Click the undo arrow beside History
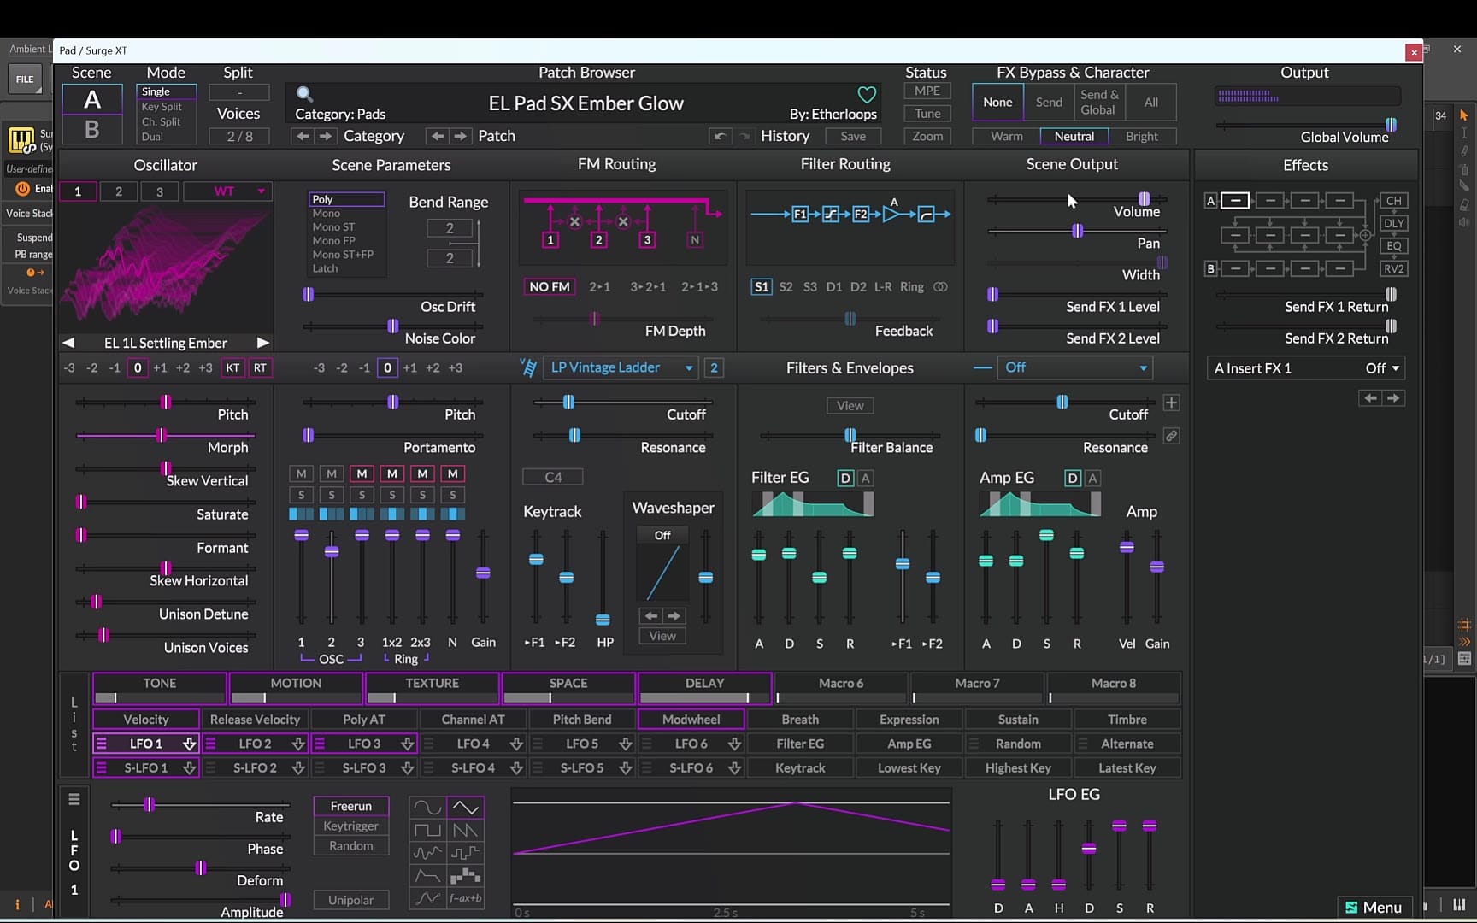This screenshot has height=923, width=1477. [x=720, y=136]
